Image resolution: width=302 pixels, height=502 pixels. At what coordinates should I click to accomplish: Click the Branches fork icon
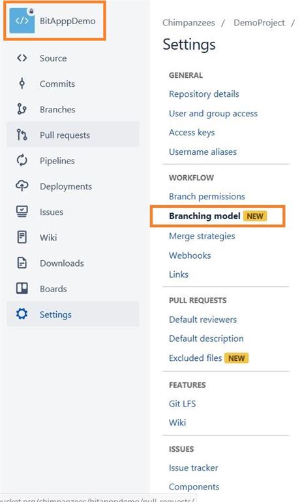22,109
